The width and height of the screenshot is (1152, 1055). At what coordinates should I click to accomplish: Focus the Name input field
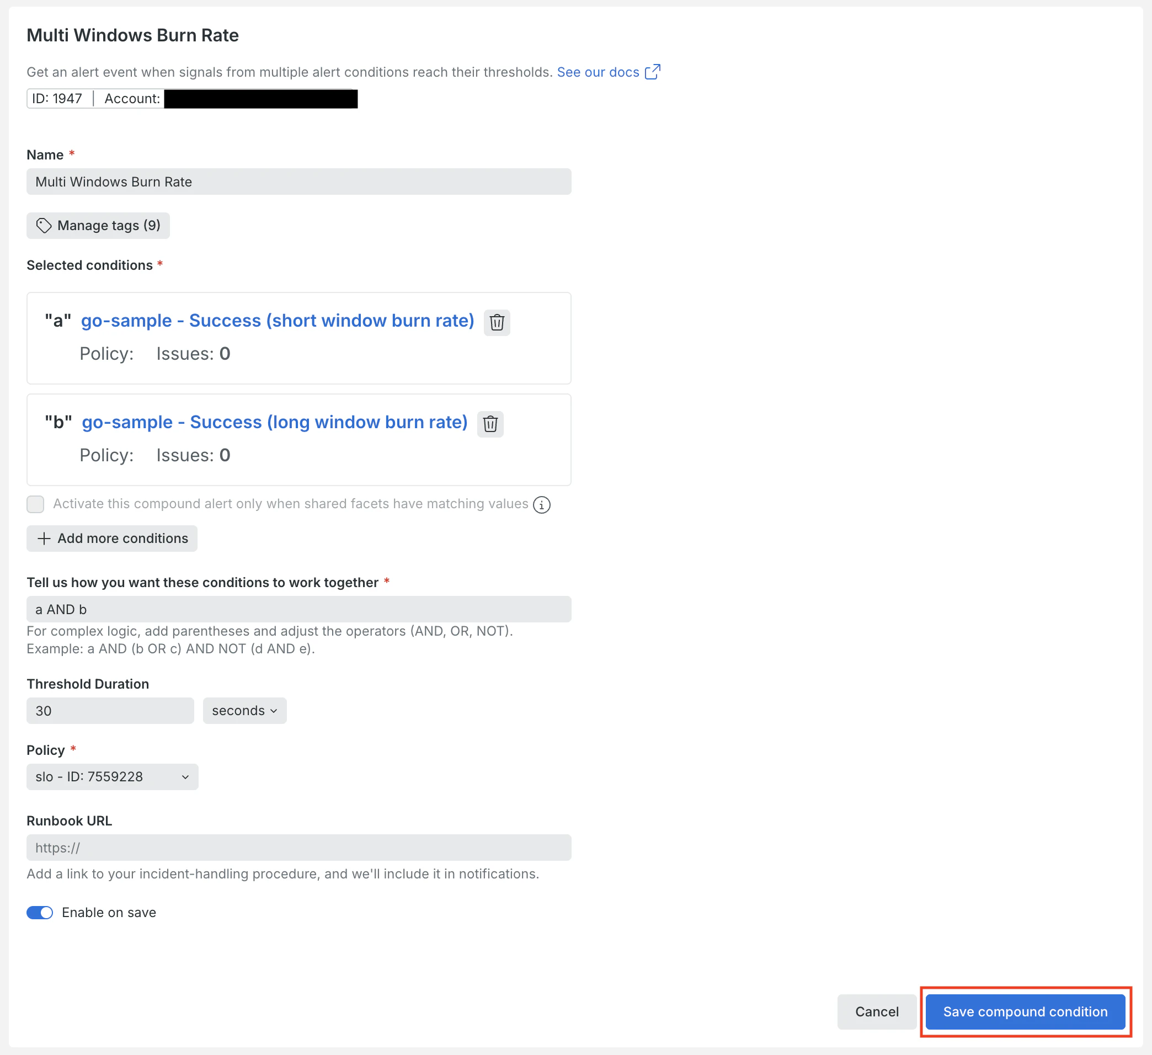[x=299, y=182]
